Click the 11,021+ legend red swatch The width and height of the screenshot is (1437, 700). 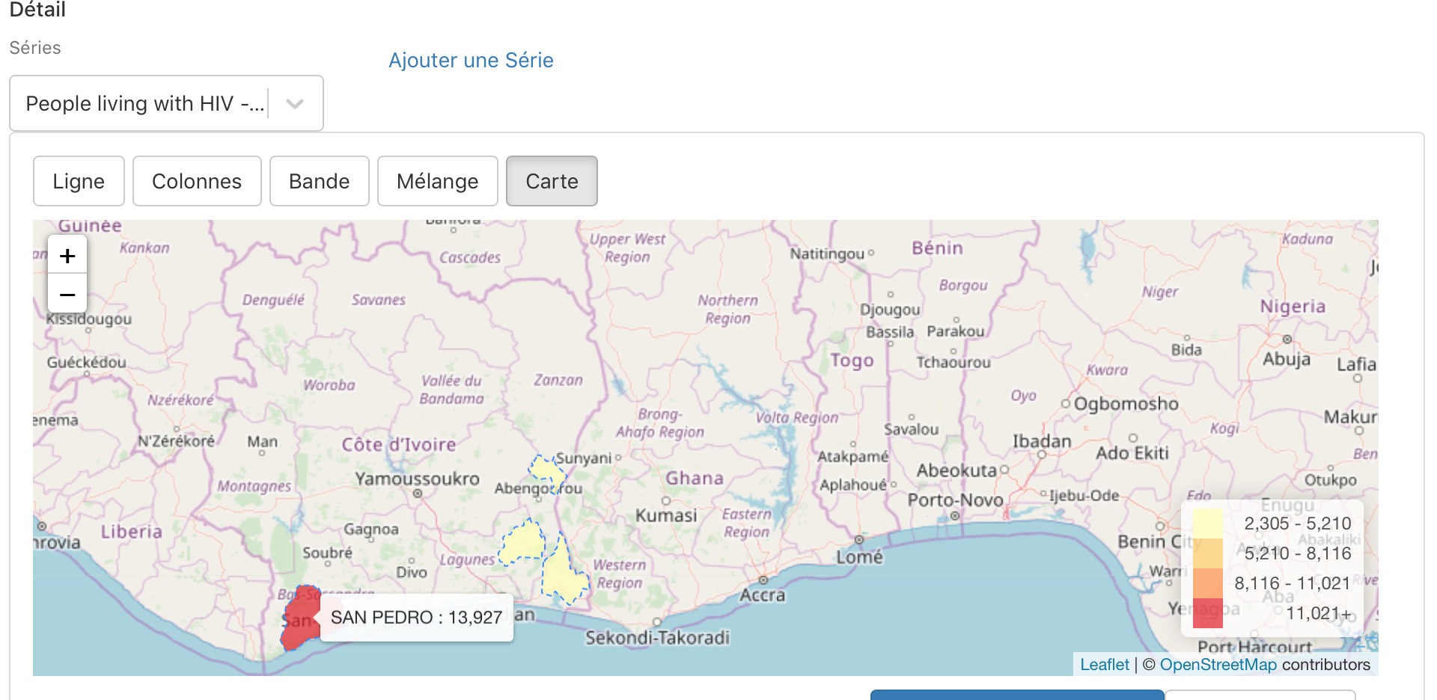pyautogui.click(x=1207, y=613)
